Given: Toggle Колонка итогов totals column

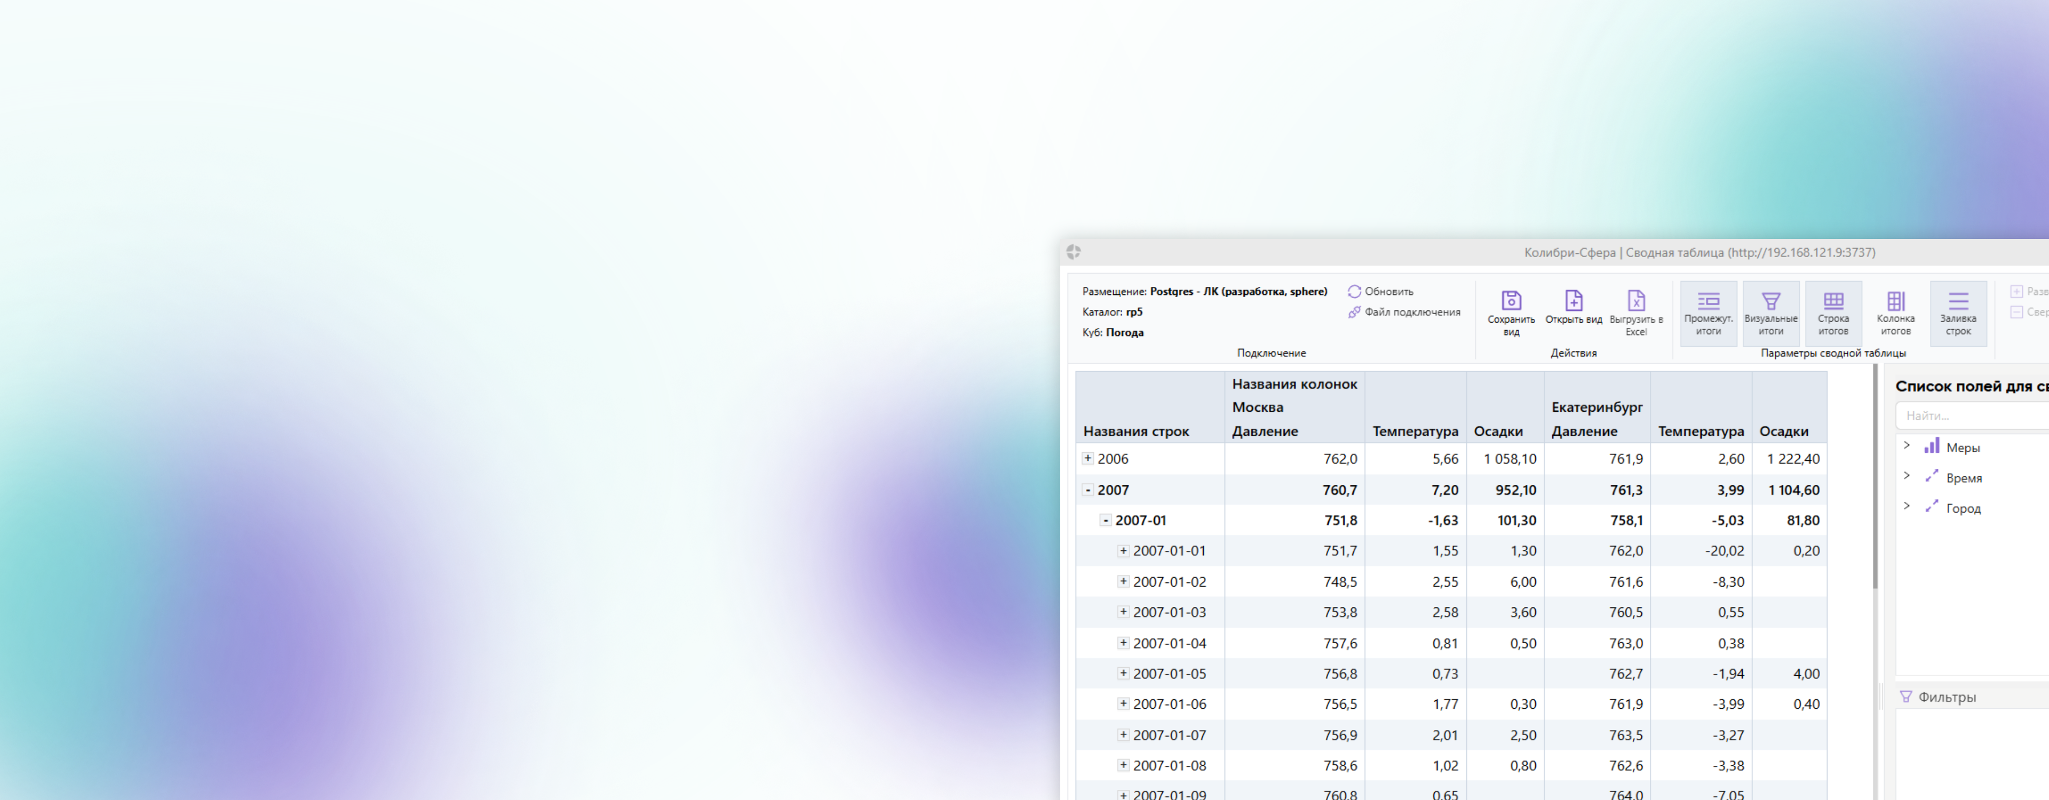Looking at the screenshot, I should (x=1895, y=313).
